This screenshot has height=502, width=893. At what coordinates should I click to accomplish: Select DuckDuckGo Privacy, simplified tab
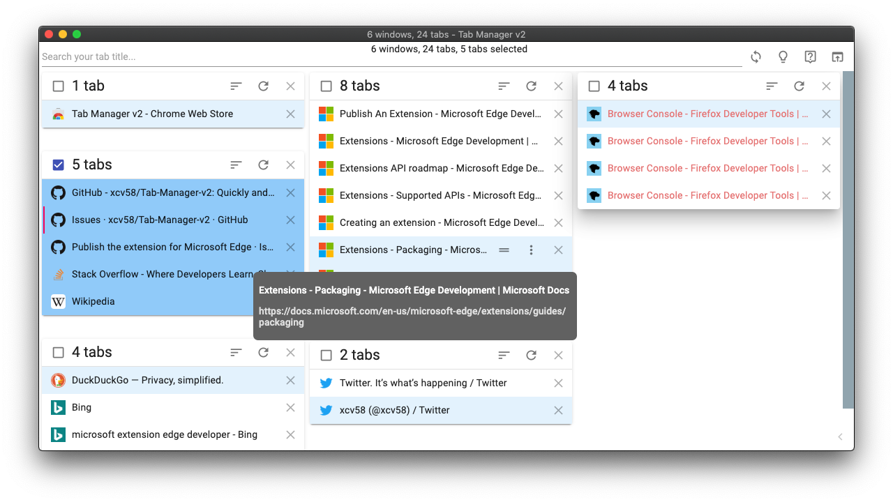173,380
